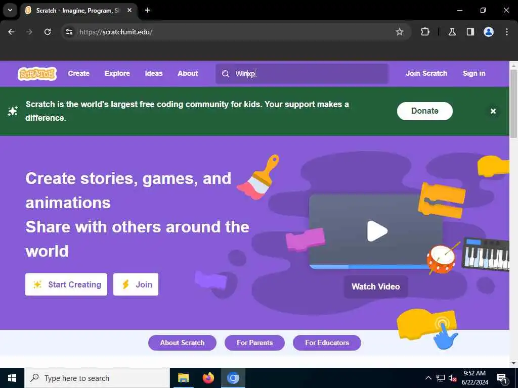This screenshot has width=518, height=388.
Task: Click the search magnifier icon in Scratch navbar
Action: pyautogui.click(x=225, y=74)
